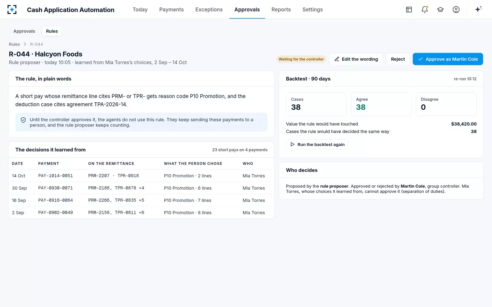Open the Settings tab

313,10
